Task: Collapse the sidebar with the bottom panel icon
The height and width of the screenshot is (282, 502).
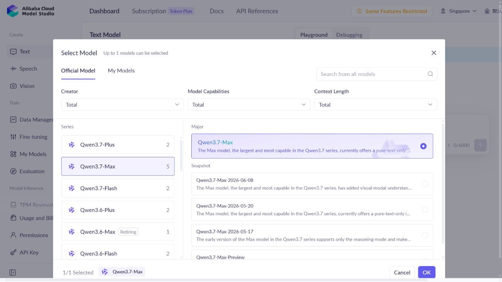Action: point(13,272)
